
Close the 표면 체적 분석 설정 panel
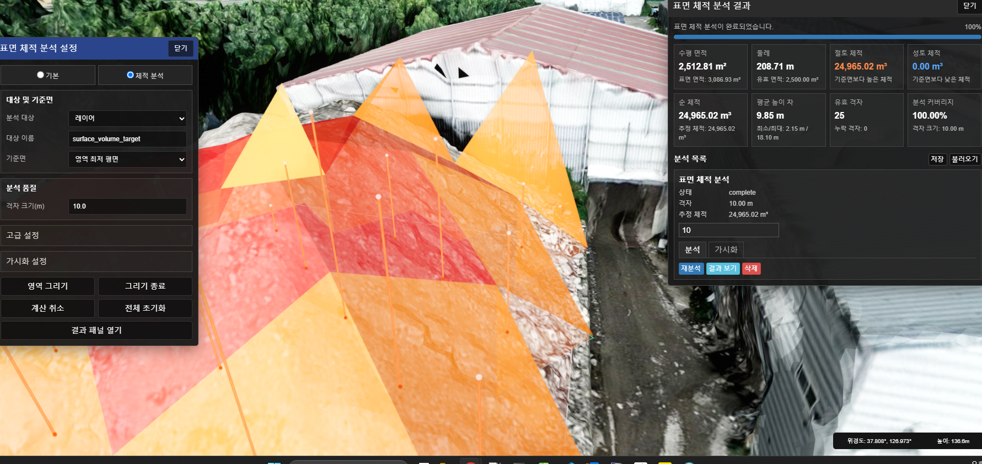point(181,48)
